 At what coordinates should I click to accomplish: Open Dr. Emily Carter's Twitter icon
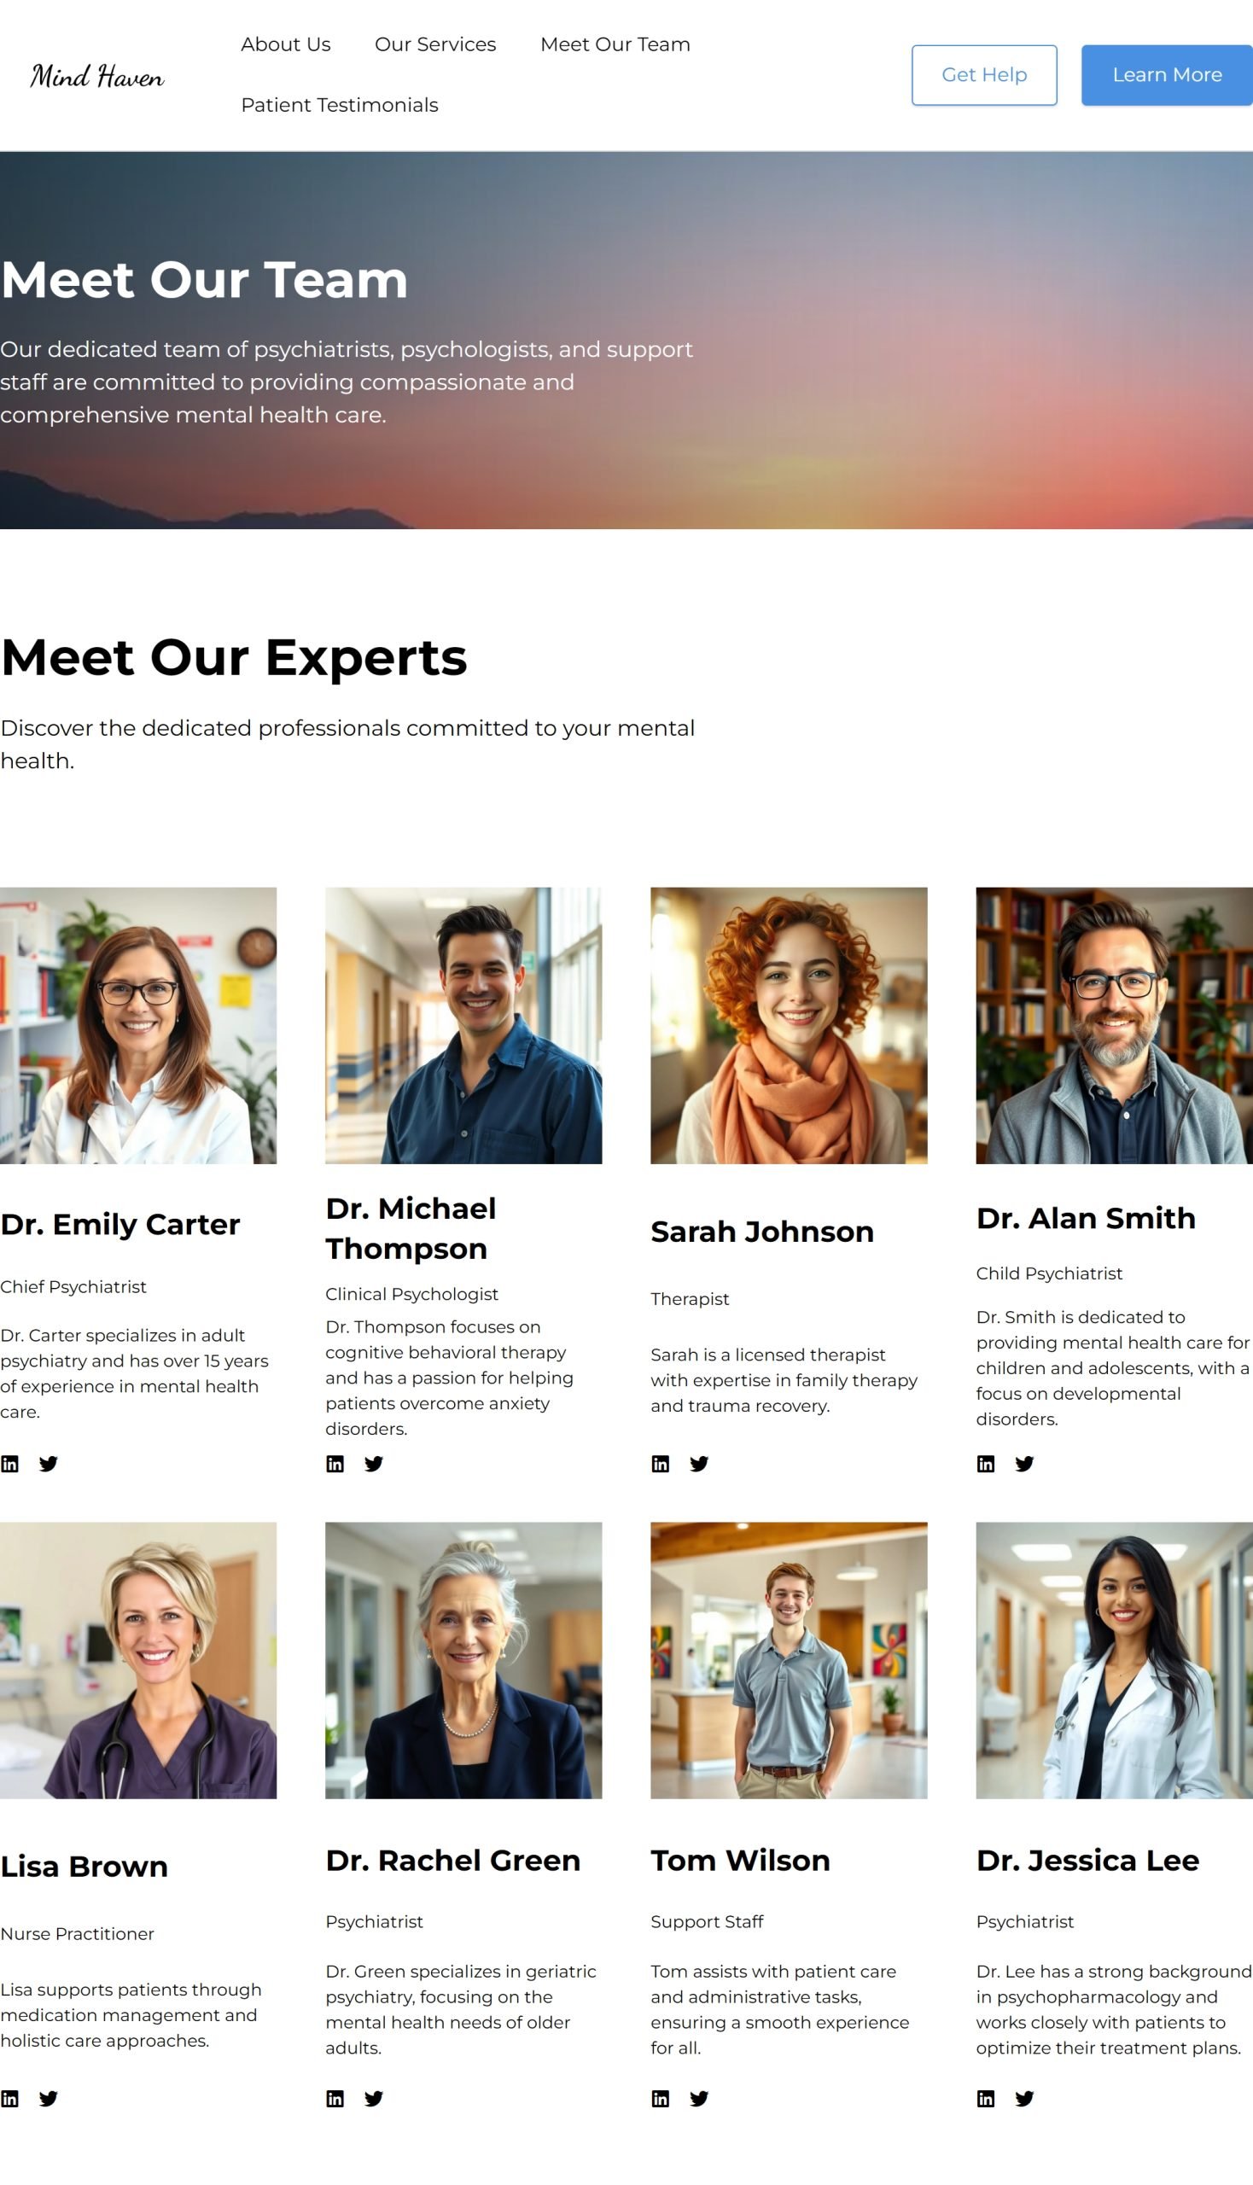tap(48, 1464)
